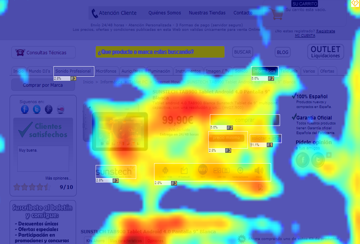
Task: Switch to the Micrófonos tab
Action: [106, 71]
